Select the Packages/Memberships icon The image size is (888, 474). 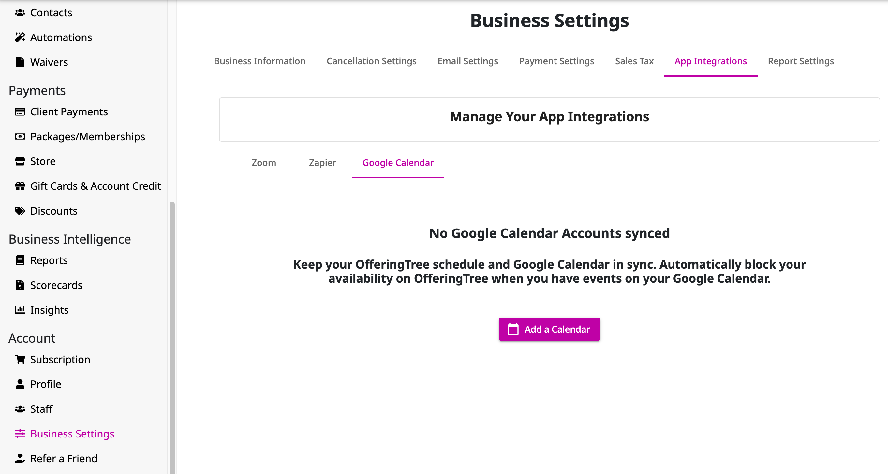20,137
